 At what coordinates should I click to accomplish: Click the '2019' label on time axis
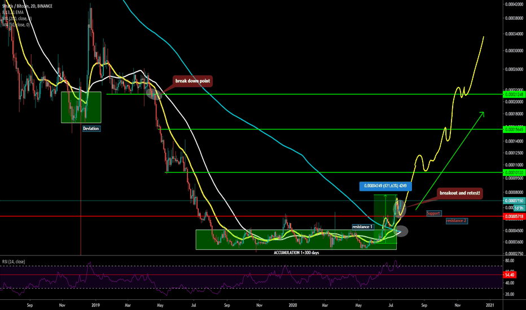pos(96,305)
